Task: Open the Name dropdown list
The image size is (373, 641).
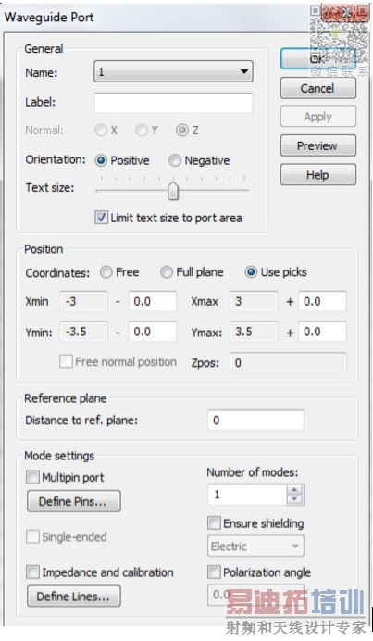Action: [173, 71]
